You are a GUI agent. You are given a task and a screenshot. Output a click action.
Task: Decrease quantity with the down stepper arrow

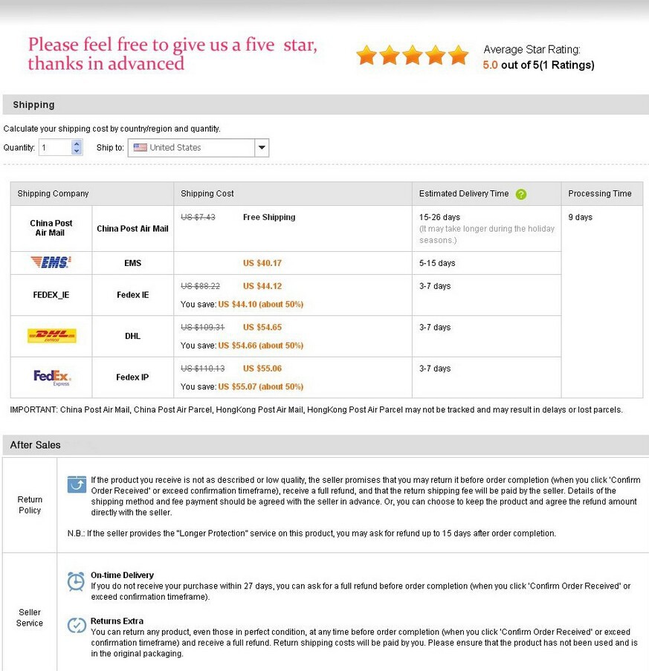pos(77,152)
